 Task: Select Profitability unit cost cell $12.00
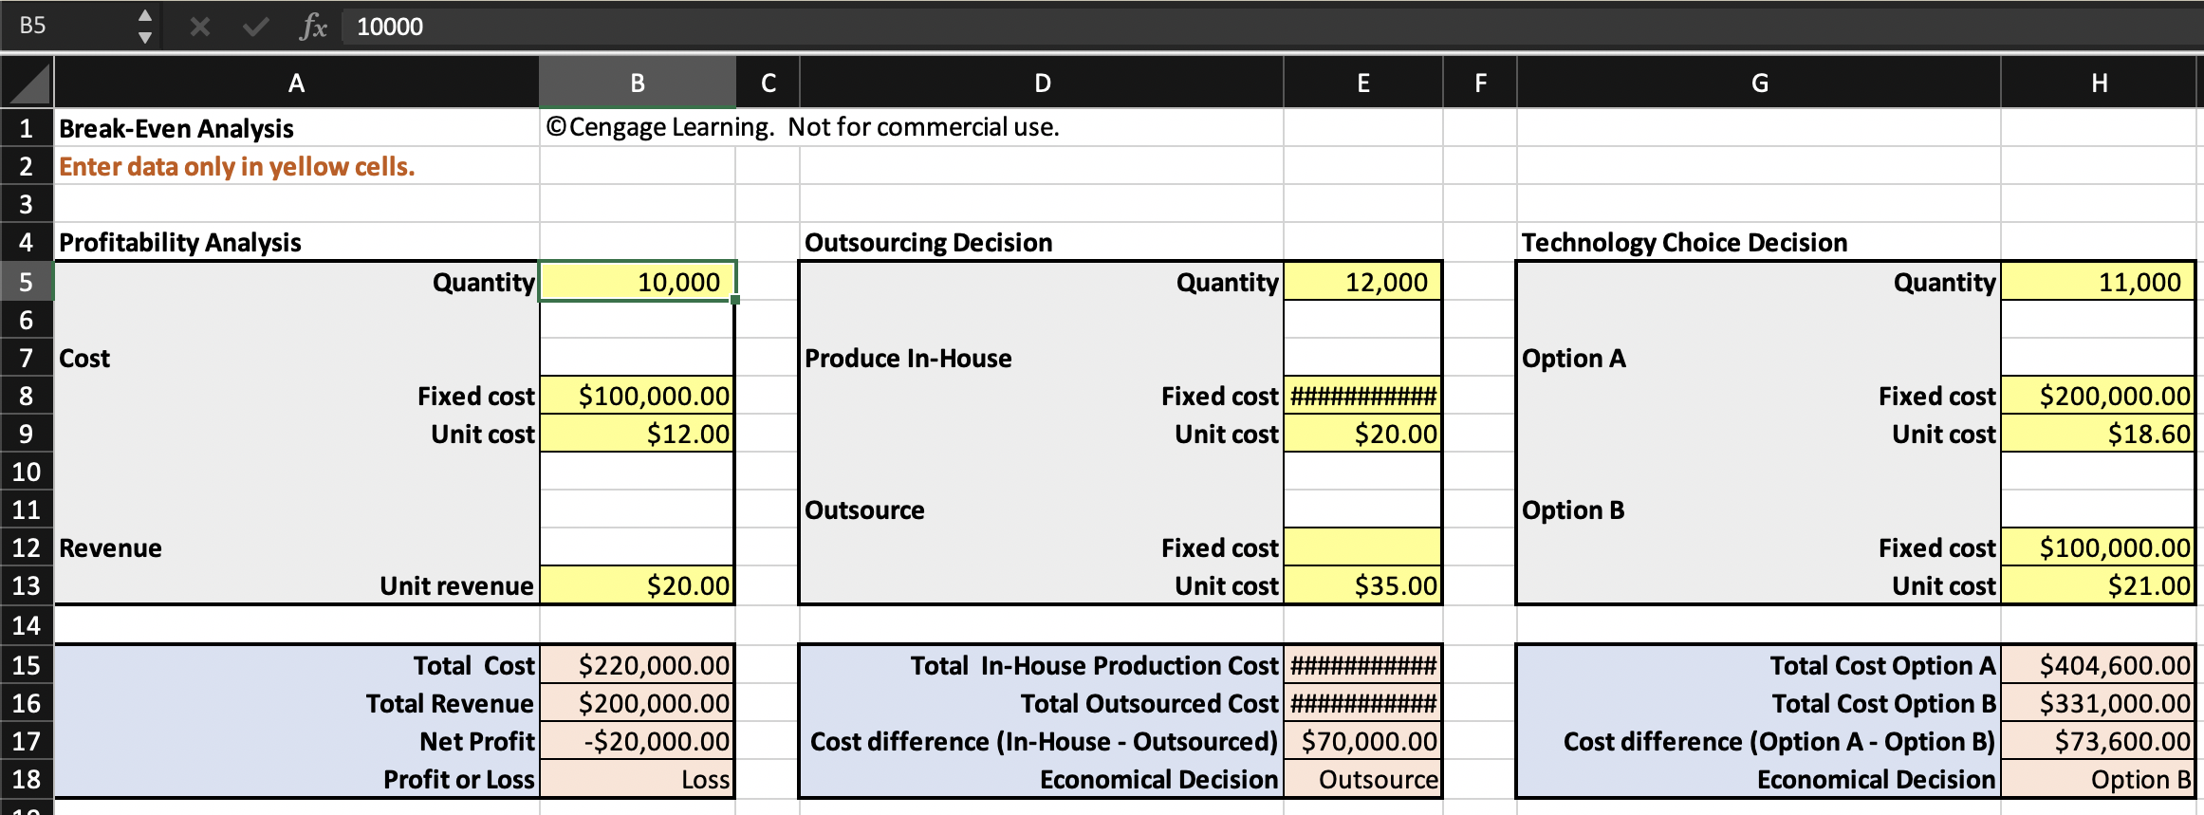point(638,434)
